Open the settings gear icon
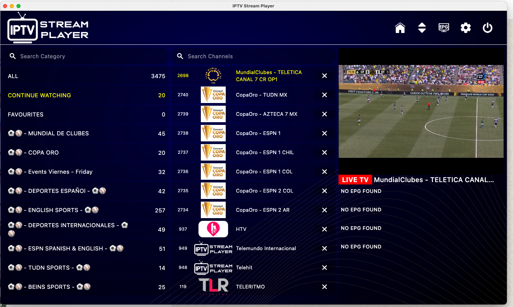Image resolution: width=513 pixels, height=307 pixels. point(466,28)
